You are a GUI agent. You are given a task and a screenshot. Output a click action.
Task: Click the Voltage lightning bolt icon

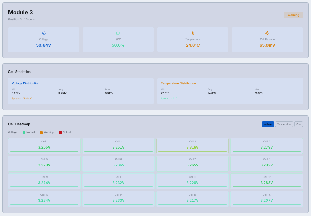click(44, 33)
